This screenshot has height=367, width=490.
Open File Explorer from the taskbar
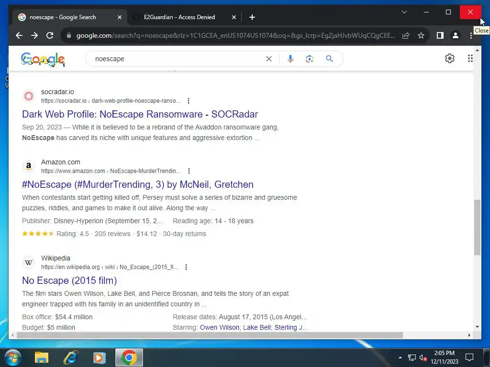click(x=42, y=357)
